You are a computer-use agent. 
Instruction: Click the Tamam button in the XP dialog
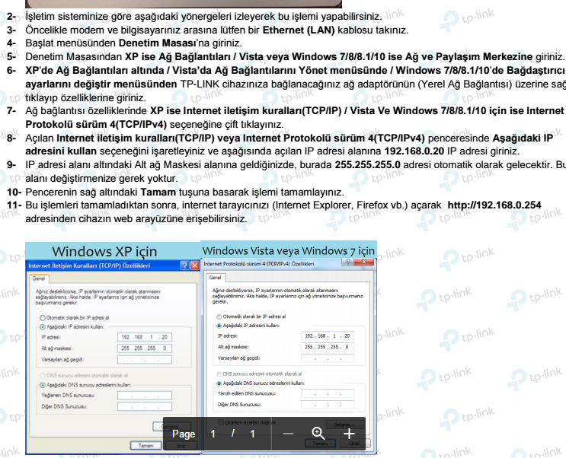coord(146,446)
